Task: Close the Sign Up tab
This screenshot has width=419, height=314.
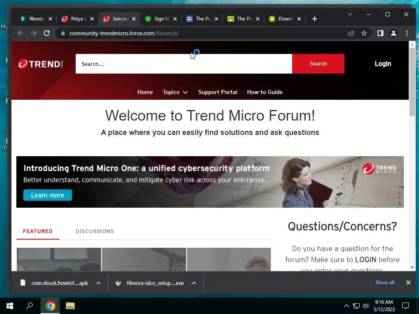Action: coord(175,19)
